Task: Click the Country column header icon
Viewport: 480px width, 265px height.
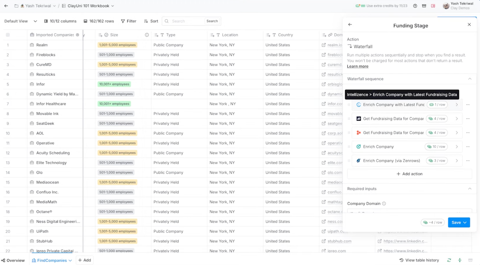Action: (x=274, y=35)
